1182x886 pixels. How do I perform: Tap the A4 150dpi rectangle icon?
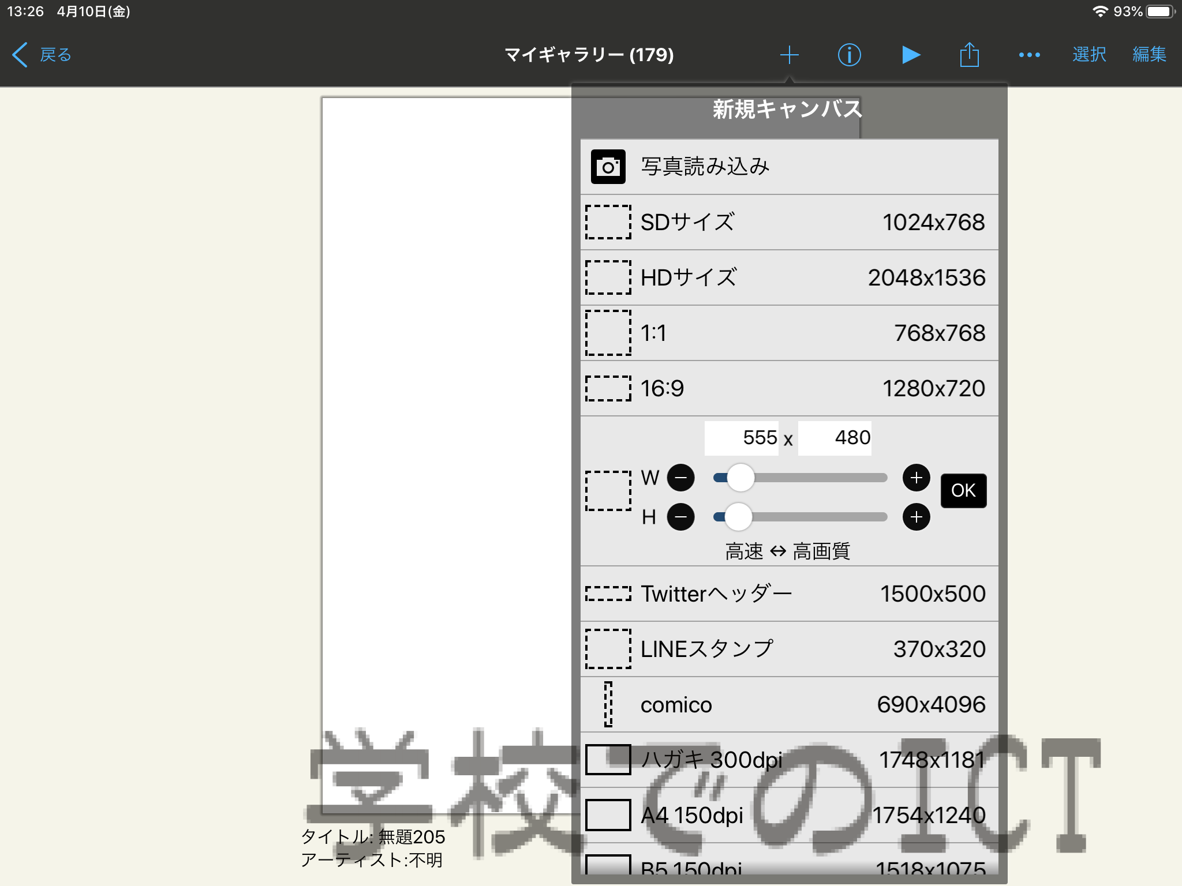coord(608,815)
